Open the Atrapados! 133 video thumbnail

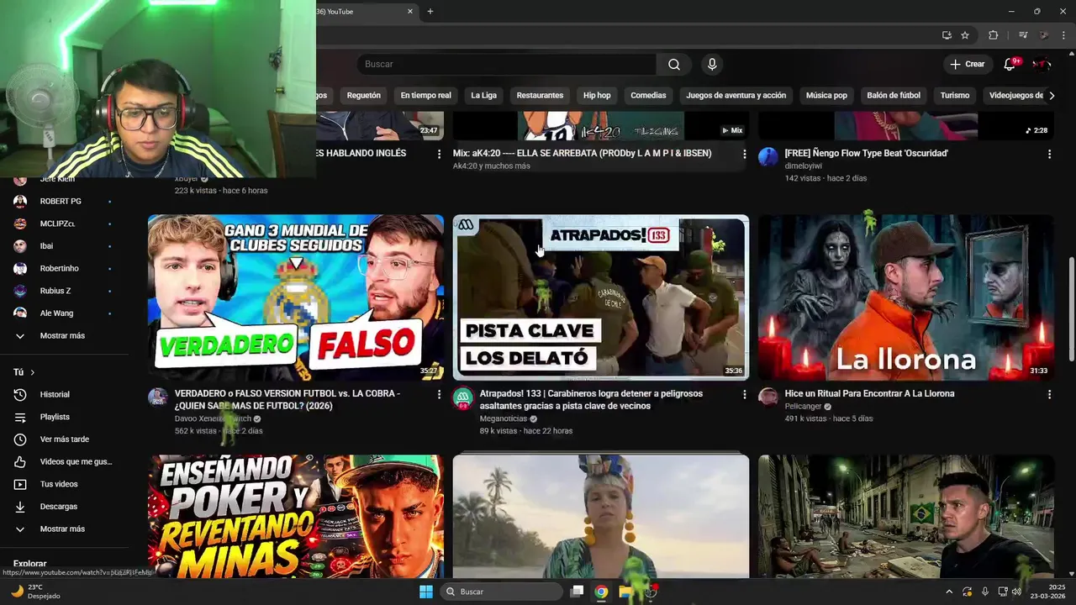click(601, 297)
